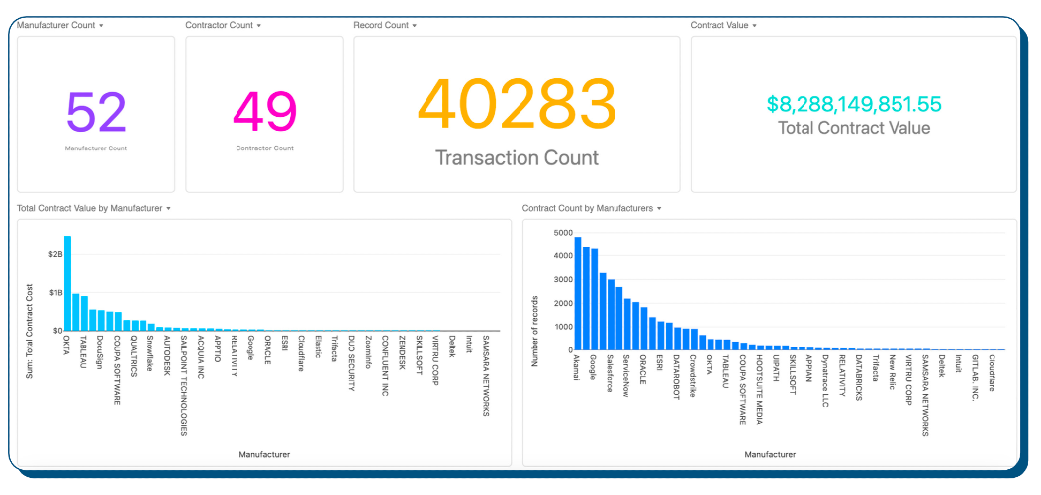Open the Record Count dropdown arrow
Viewport: 1041px width, 495px height.
coord(415,26)
